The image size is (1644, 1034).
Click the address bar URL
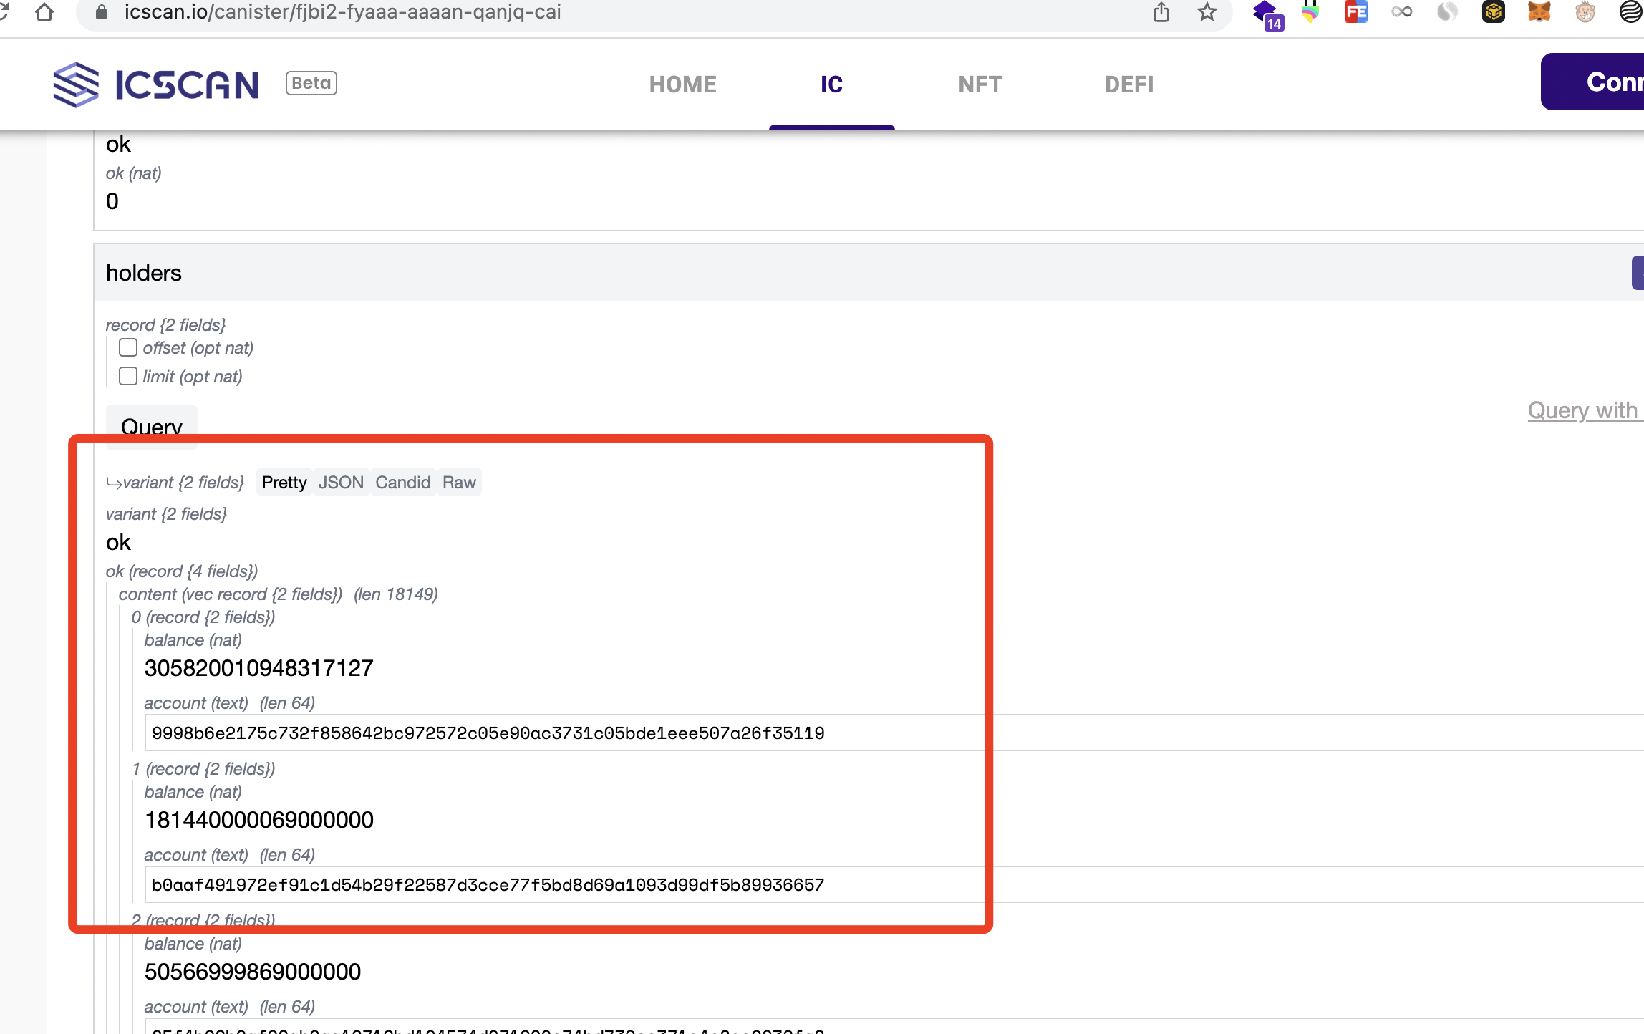pyautogui.click(x=342, y=12)
